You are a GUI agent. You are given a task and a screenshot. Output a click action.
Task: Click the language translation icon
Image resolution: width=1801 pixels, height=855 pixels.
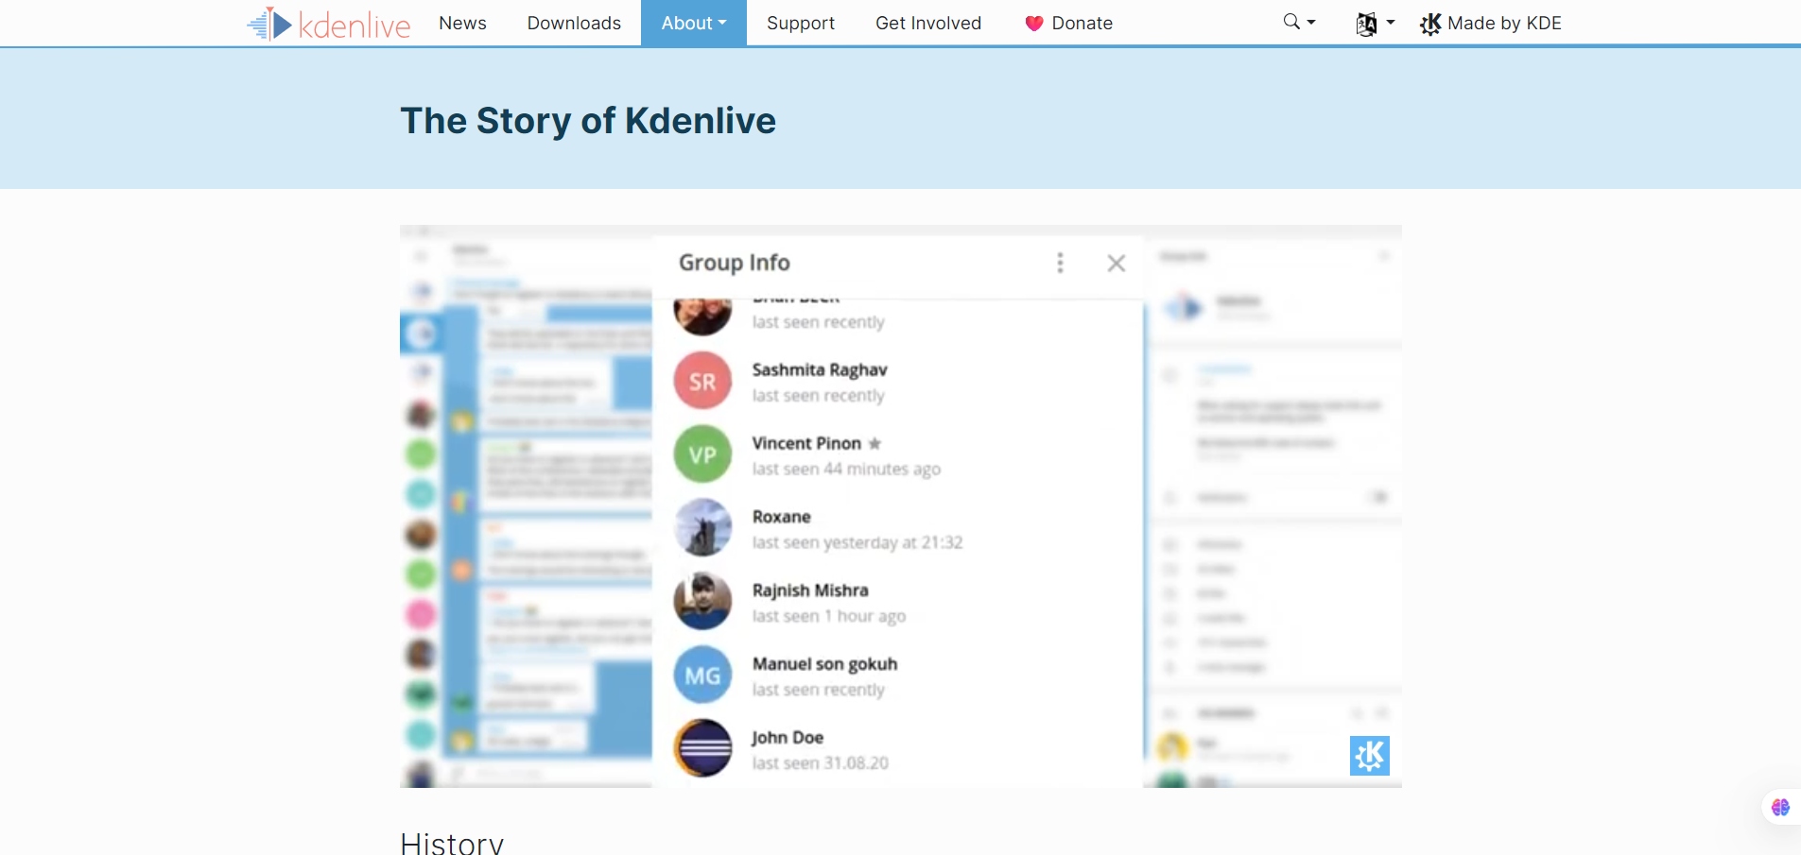(x=1368, y=25)
